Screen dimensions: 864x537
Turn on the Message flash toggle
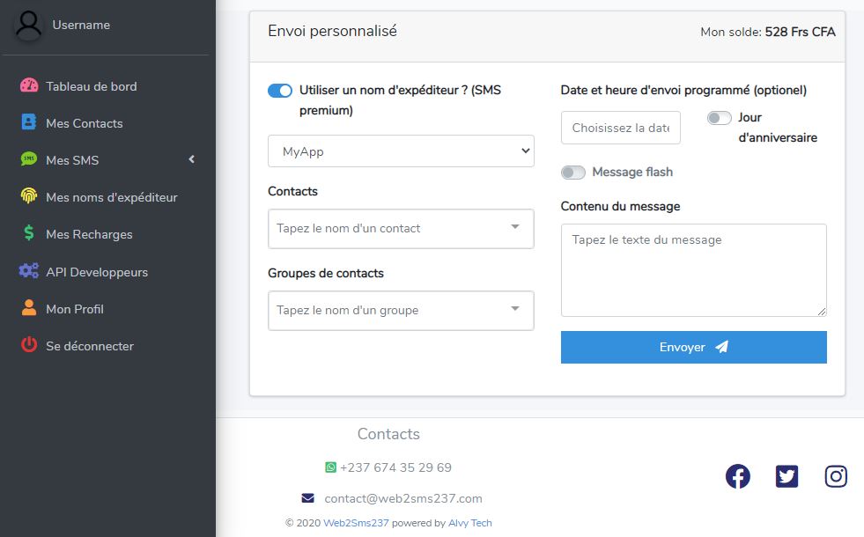click(573, 173)
